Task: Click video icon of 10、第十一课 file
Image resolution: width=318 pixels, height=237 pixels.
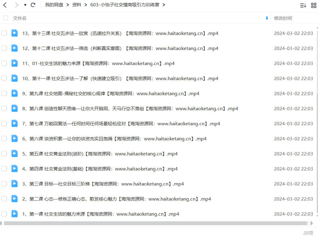Action: click(14, 78)
